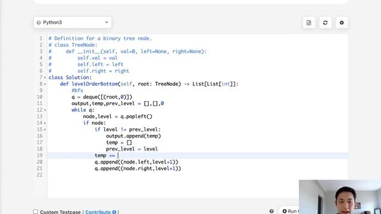Image resolution: width=381 pixels, height=214 pixels.
Task: Click 'q.append((node.right,level+1))' line
Action: tap(138, 168)
